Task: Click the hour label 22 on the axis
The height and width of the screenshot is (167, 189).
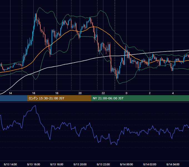Action: pos(103,93)
